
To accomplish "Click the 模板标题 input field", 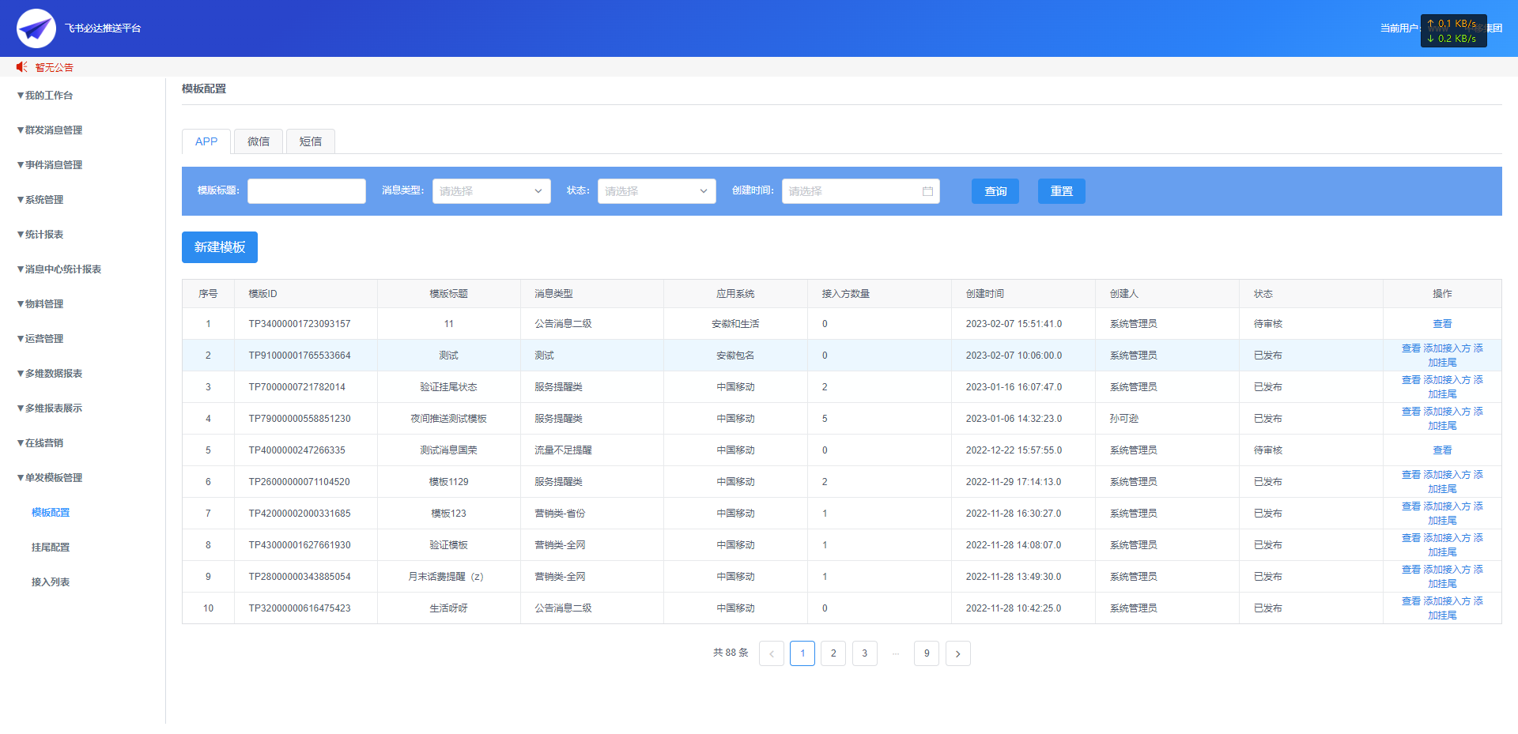I will pos(307,191).
